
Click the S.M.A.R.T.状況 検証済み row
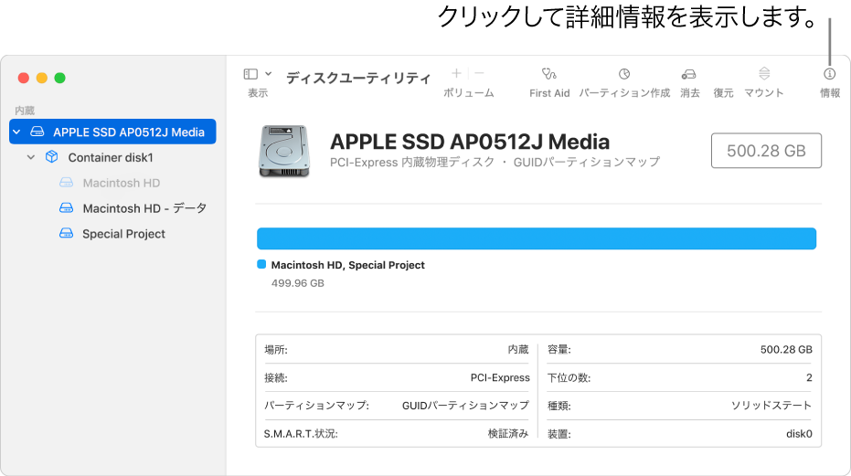pyautogui.click(x=396, y=434)
